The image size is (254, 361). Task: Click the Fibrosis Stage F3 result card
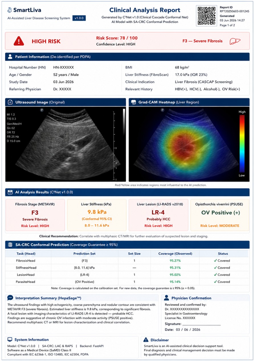tap(35, 215)
